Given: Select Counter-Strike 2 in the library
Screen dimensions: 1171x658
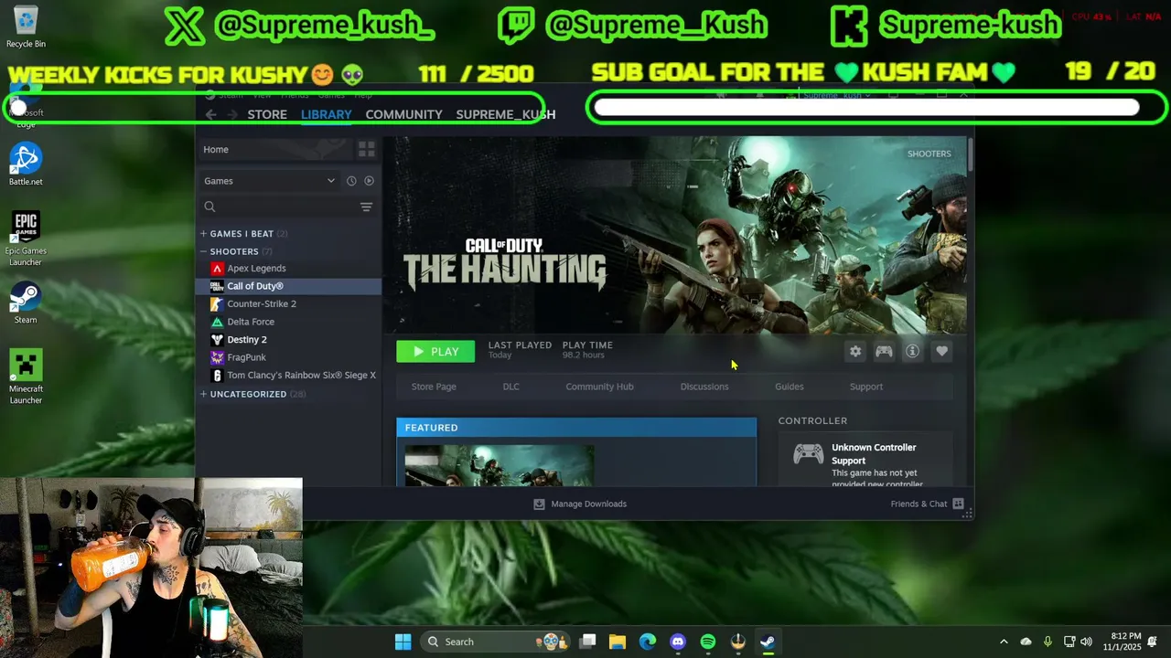Looking at the screenshot, I should click(x=262, y=303).
